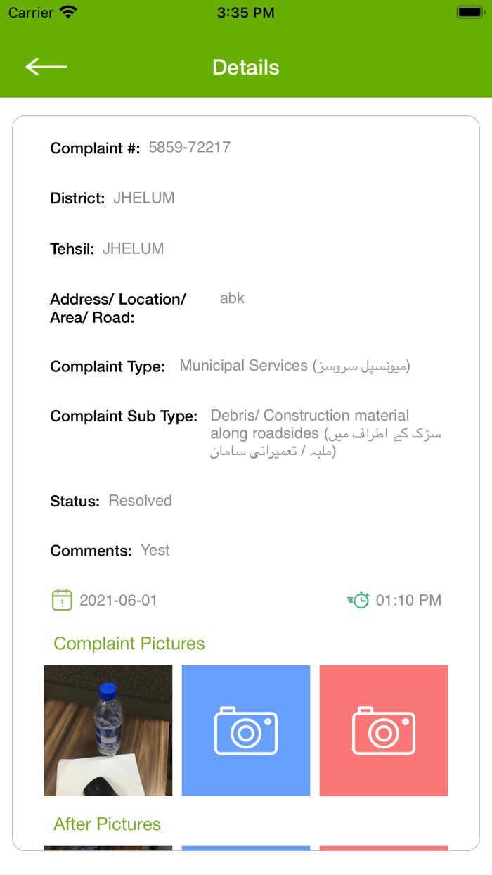Tap the 2021-06-01 date text

point(118,601)
